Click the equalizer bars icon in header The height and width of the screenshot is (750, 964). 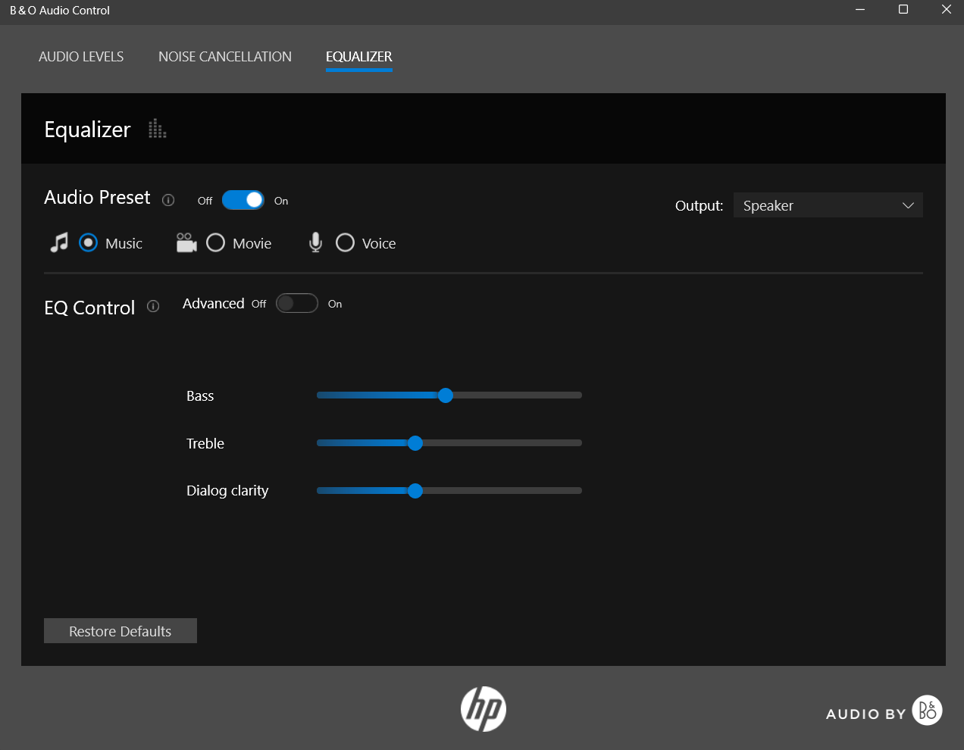[x=157, y=129]
